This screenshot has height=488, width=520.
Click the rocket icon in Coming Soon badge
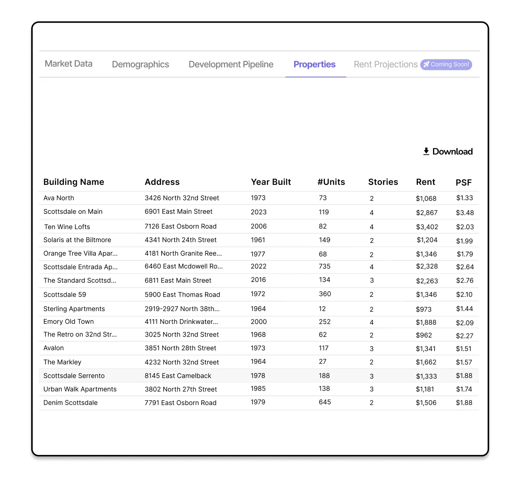426,64
